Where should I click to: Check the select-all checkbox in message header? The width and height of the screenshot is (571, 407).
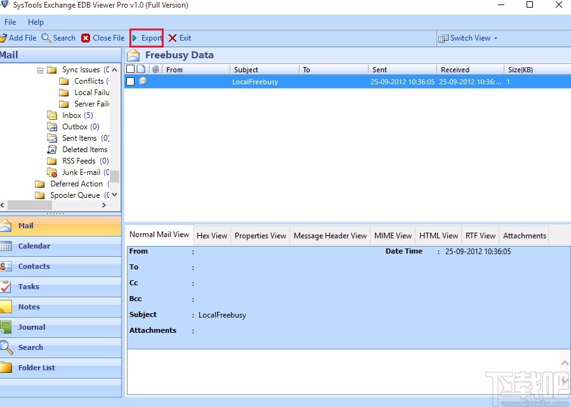129,68
